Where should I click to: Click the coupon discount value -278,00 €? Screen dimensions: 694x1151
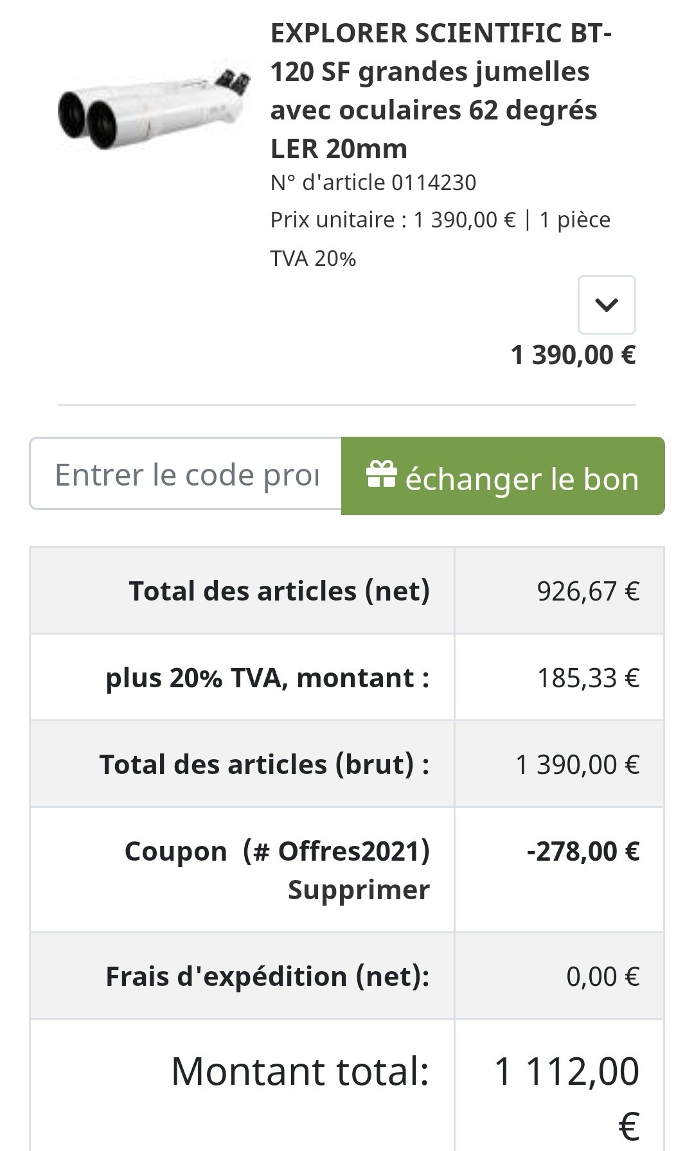(583, 851)
